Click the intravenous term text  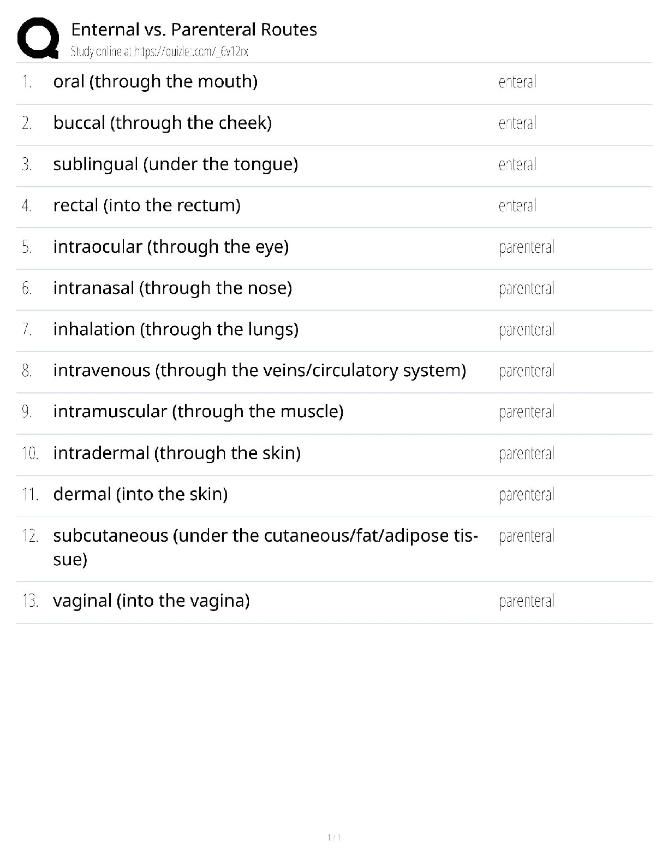coord(259,370)
